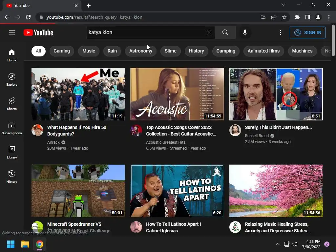Select the Music filter chip
The width and height of the screenshot is (336, 252).
click(x=89, y=51)
